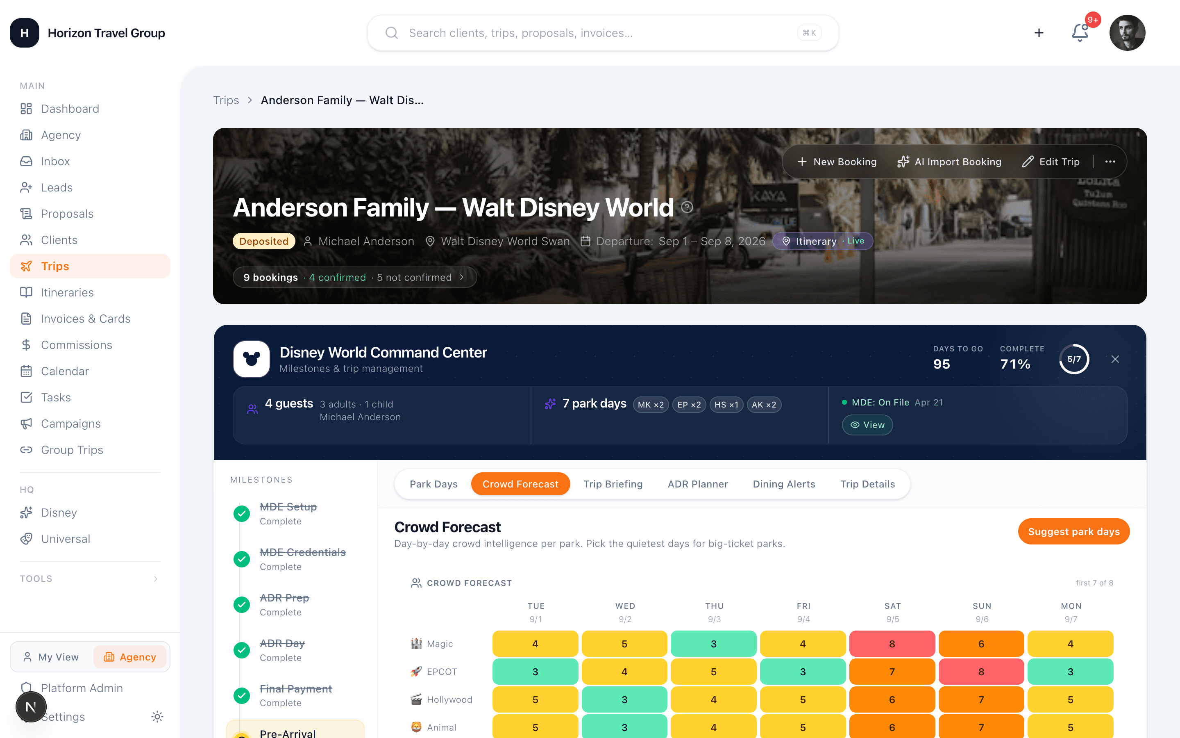Open Proposals from the sidebar
The image size is (1180, 738).
90,214
